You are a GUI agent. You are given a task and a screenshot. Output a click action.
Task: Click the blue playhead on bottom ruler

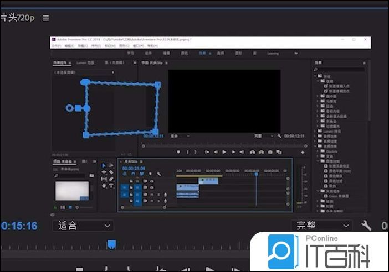coord(111,244)
